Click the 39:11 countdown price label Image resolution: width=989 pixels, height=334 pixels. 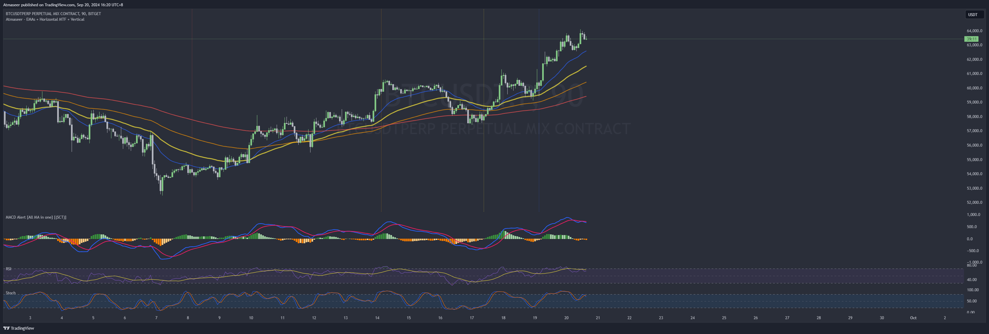point(971,39)
